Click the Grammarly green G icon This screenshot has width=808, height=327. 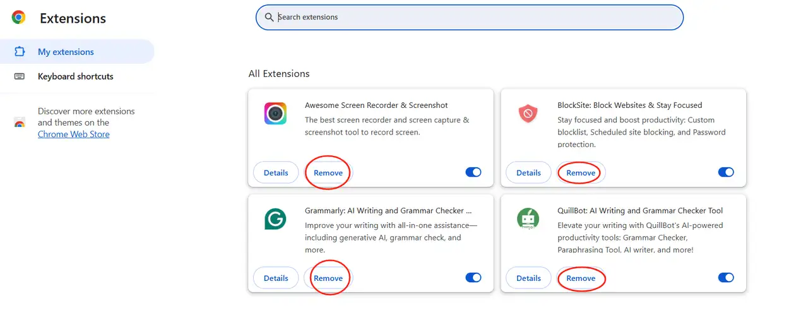(275, 219)
